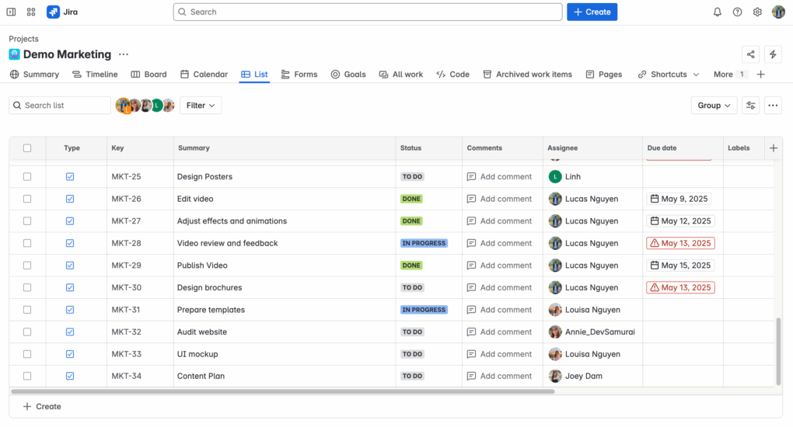Click the Demo Marketing project icon
This screenshot has height=427, width=793.
click(14, 54)
